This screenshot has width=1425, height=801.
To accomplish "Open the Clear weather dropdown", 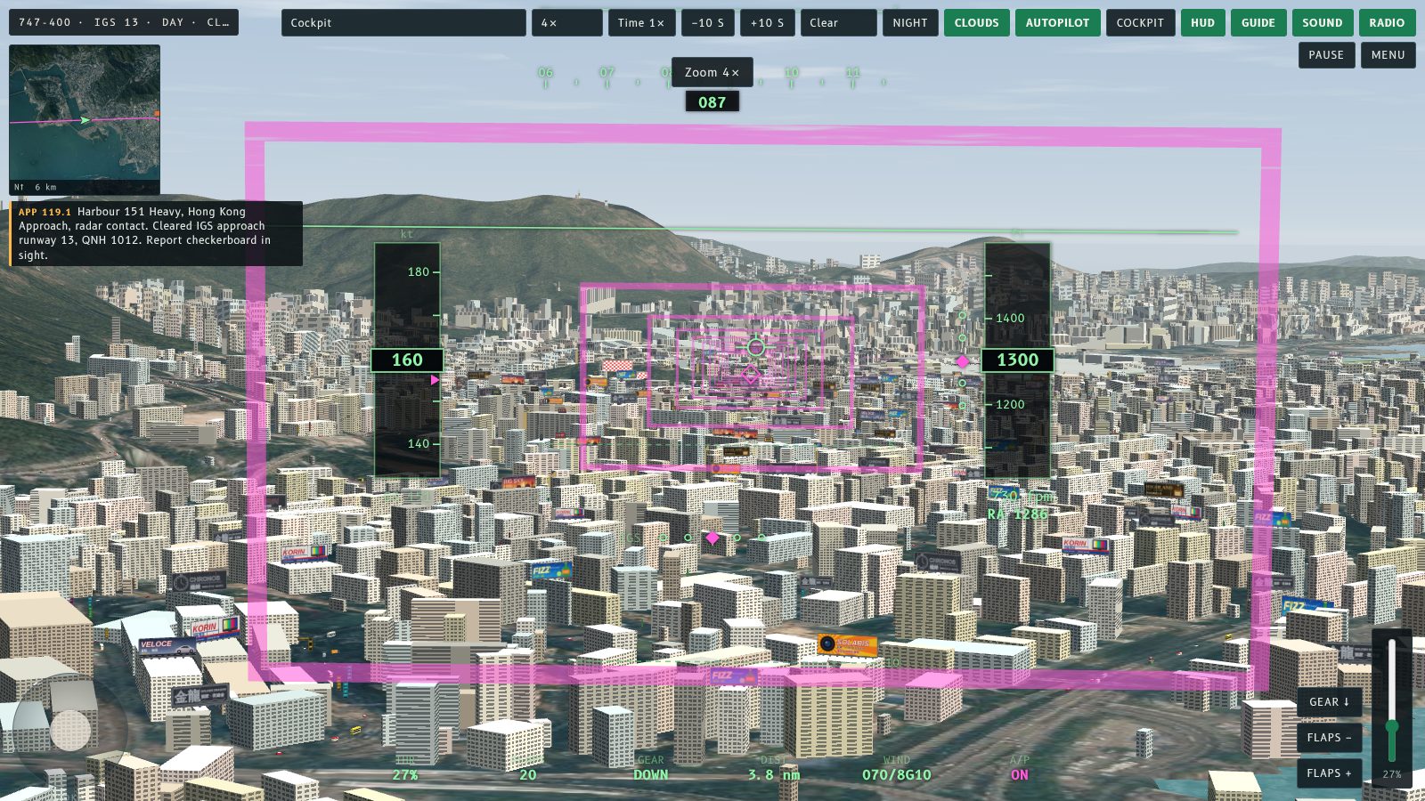I will [x=838, y=22].
